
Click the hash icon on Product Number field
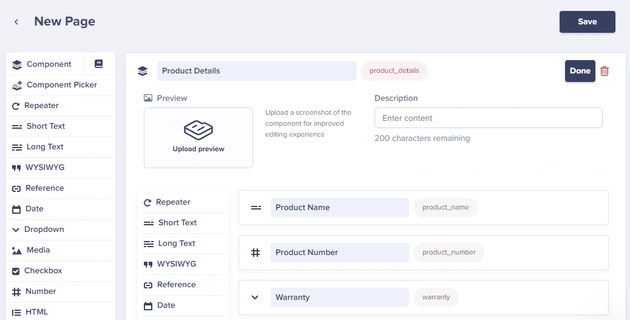[256, 253]
